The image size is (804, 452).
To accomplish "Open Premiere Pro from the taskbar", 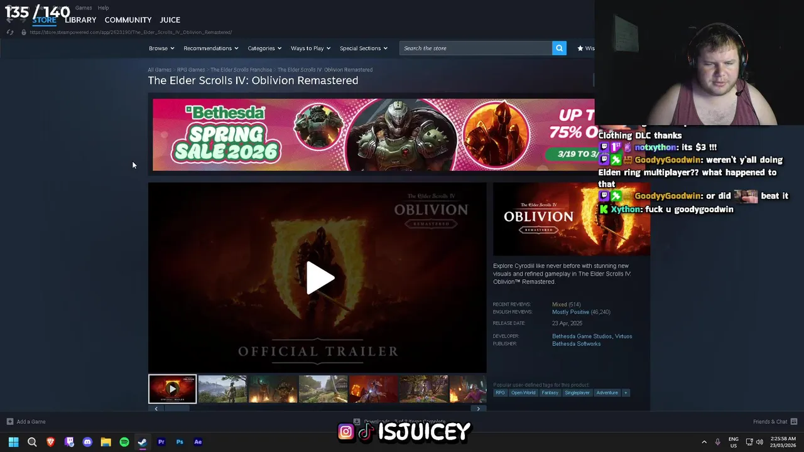I will coord(161,442).
